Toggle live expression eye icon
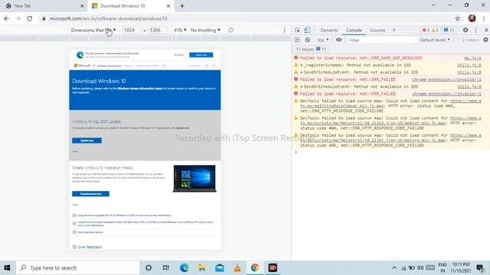Viewport: 490px width, 275px height. tap(338, 40)
